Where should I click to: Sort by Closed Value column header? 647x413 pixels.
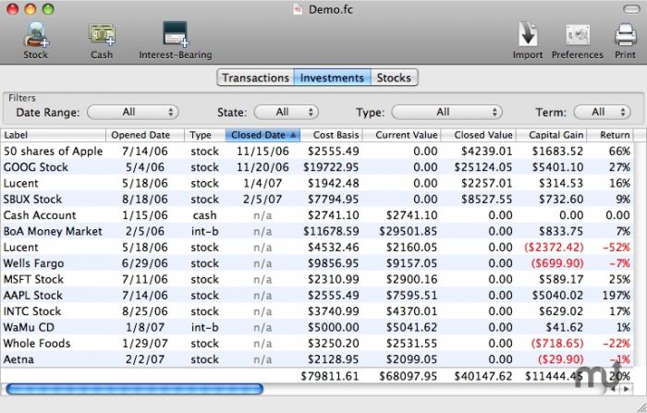[x=479, y=135]
